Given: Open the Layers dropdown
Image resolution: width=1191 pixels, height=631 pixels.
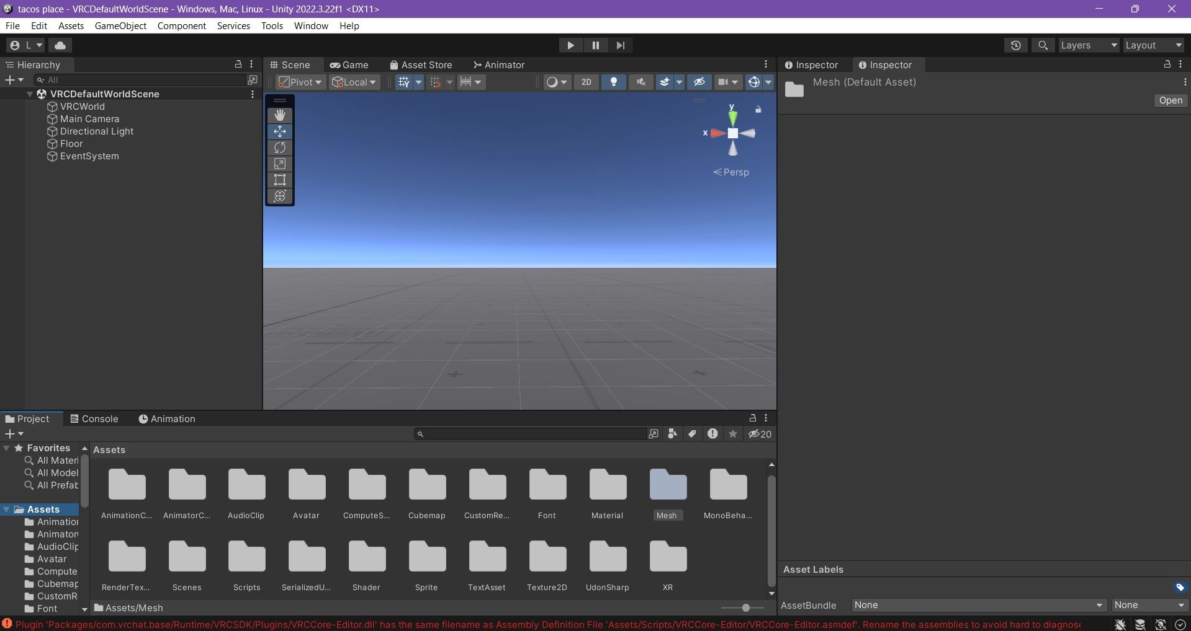Looking at the screenshot, I should (1089, 45).
